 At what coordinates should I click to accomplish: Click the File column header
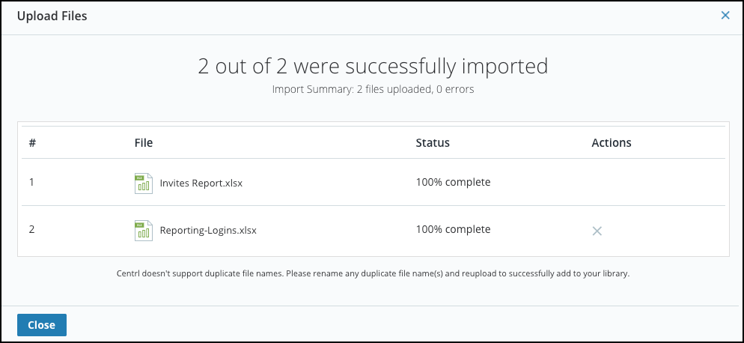tap(144, 142)
